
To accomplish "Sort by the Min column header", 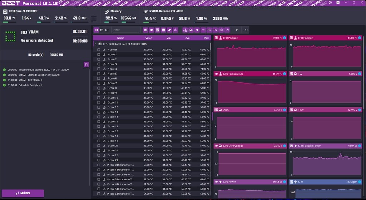I will coord(169,38).
